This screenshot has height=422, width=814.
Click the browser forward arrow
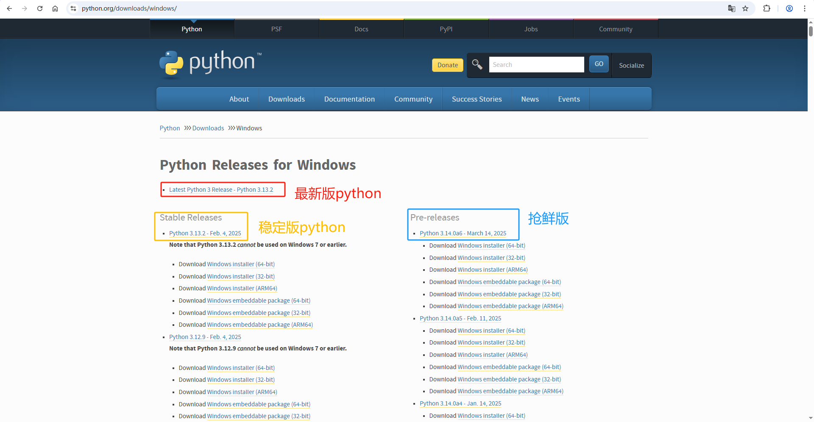point(25,8)
